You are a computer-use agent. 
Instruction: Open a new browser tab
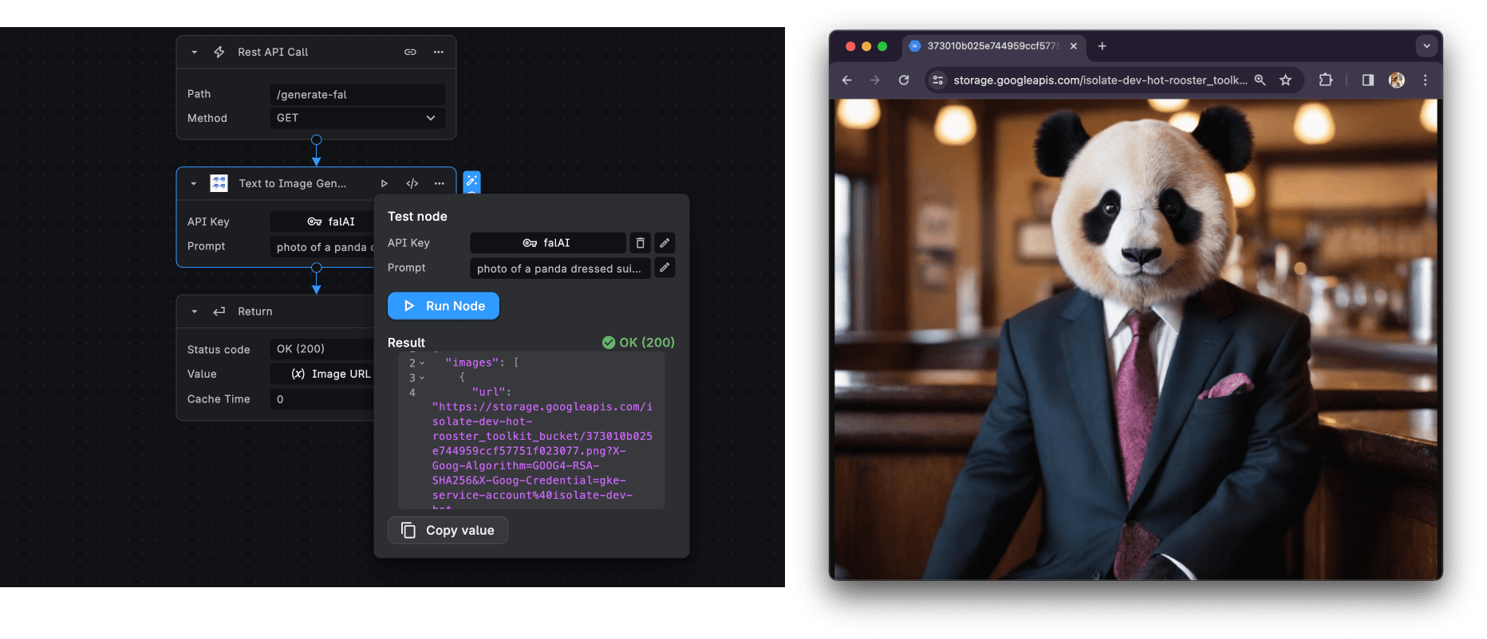point(1102,46)
